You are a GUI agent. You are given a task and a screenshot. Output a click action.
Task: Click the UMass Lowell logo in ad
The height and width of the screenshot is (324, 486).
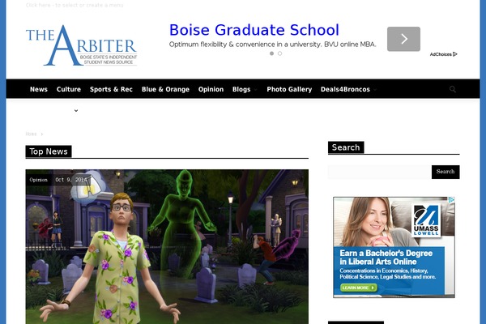click(426, 220)
